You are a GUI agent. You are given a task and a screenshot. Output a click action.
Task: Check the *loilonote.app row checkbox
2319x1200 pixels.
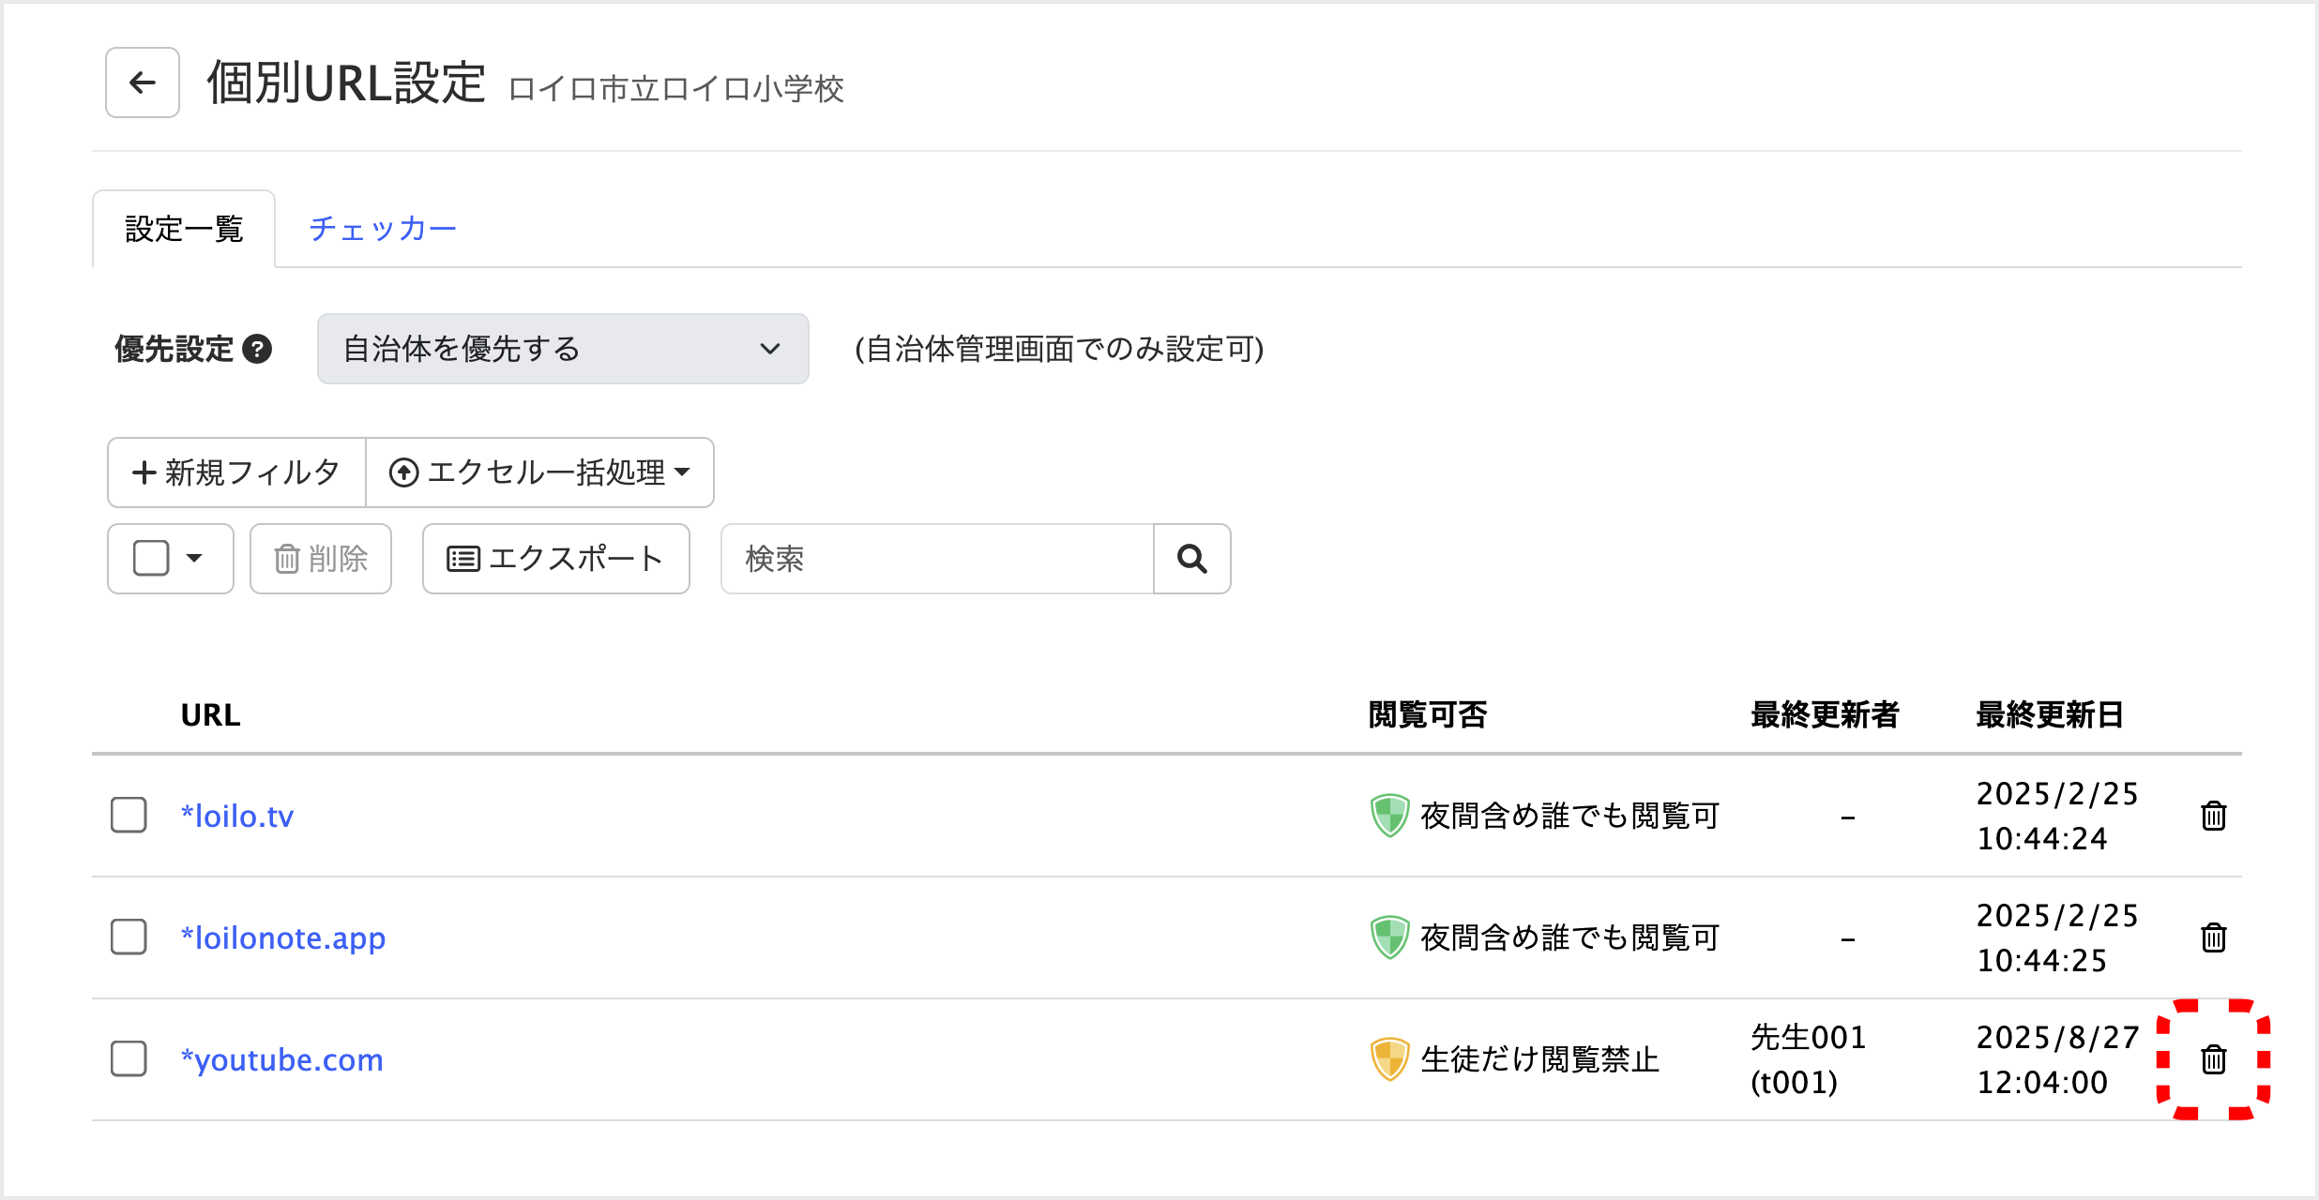(129, 937)
